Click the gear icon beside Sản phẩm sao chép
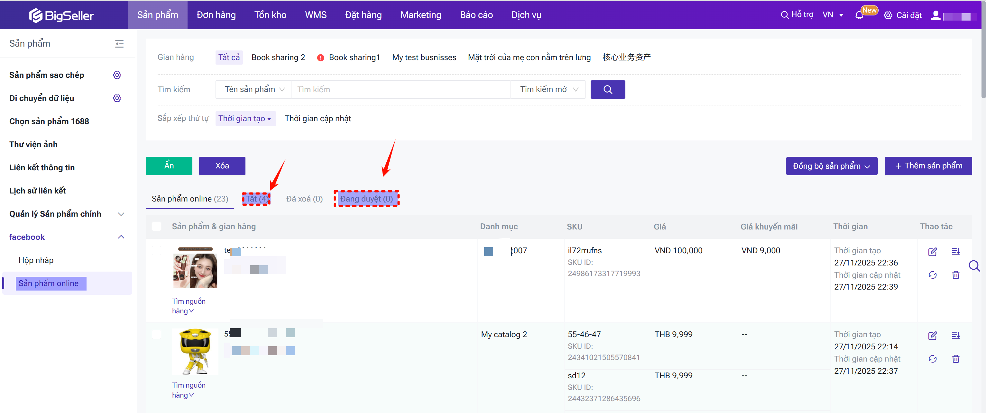 point(117,75)
